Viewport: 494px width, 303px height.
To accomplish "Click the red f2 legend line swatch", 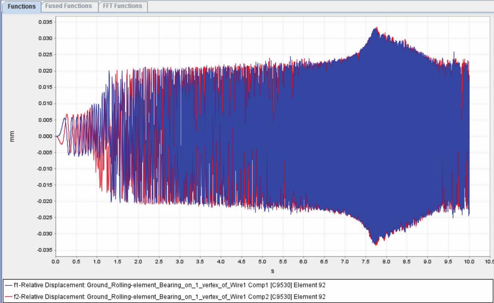I will coord(8,297).
